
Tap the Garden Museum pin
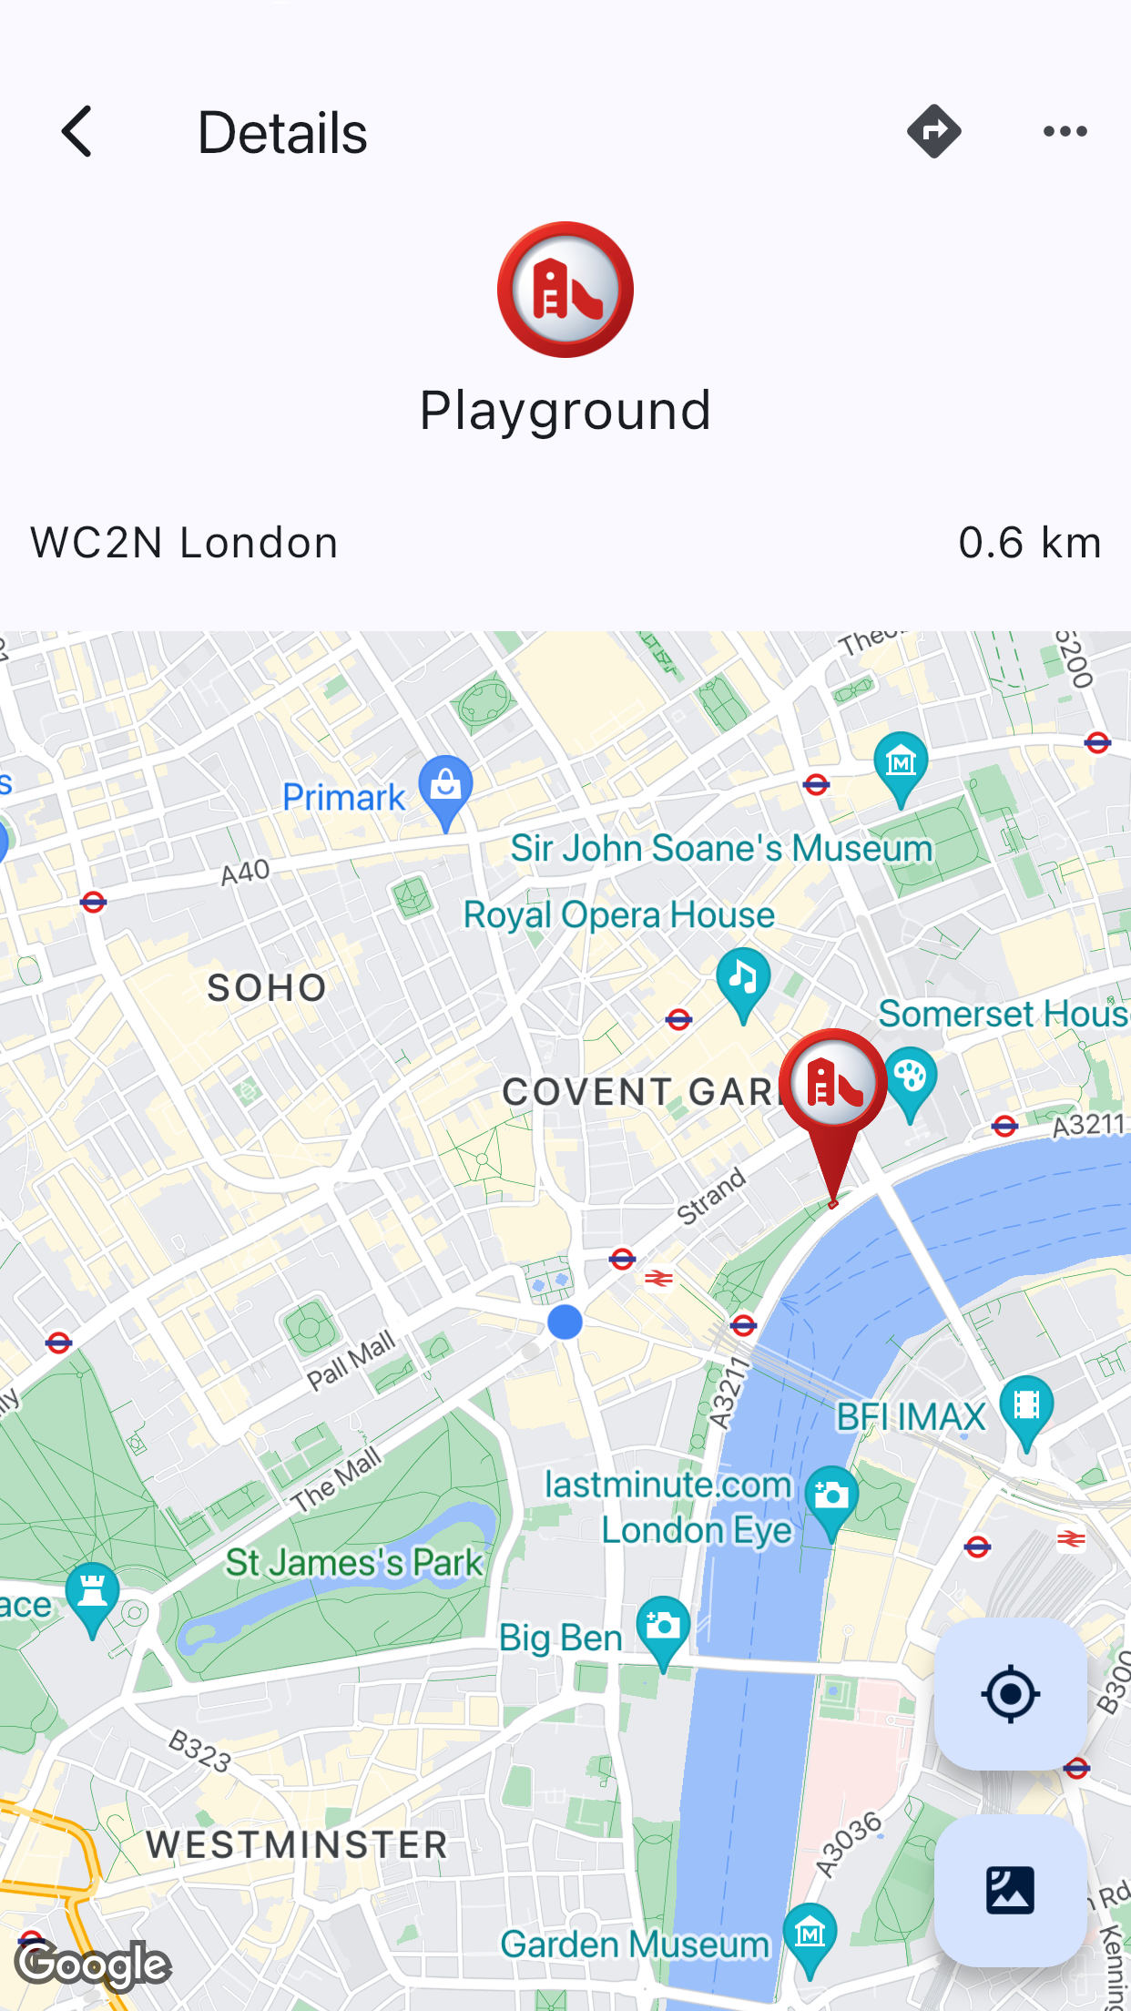click(x=810, y=1939)
